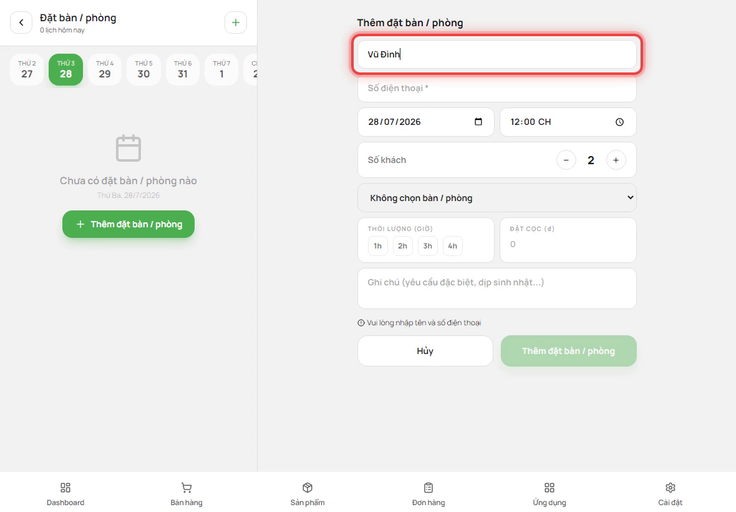The height and width of the screenshot is (512, 736).
Task: Click the Ghi chú notes textarea
Action: (497, 288)
